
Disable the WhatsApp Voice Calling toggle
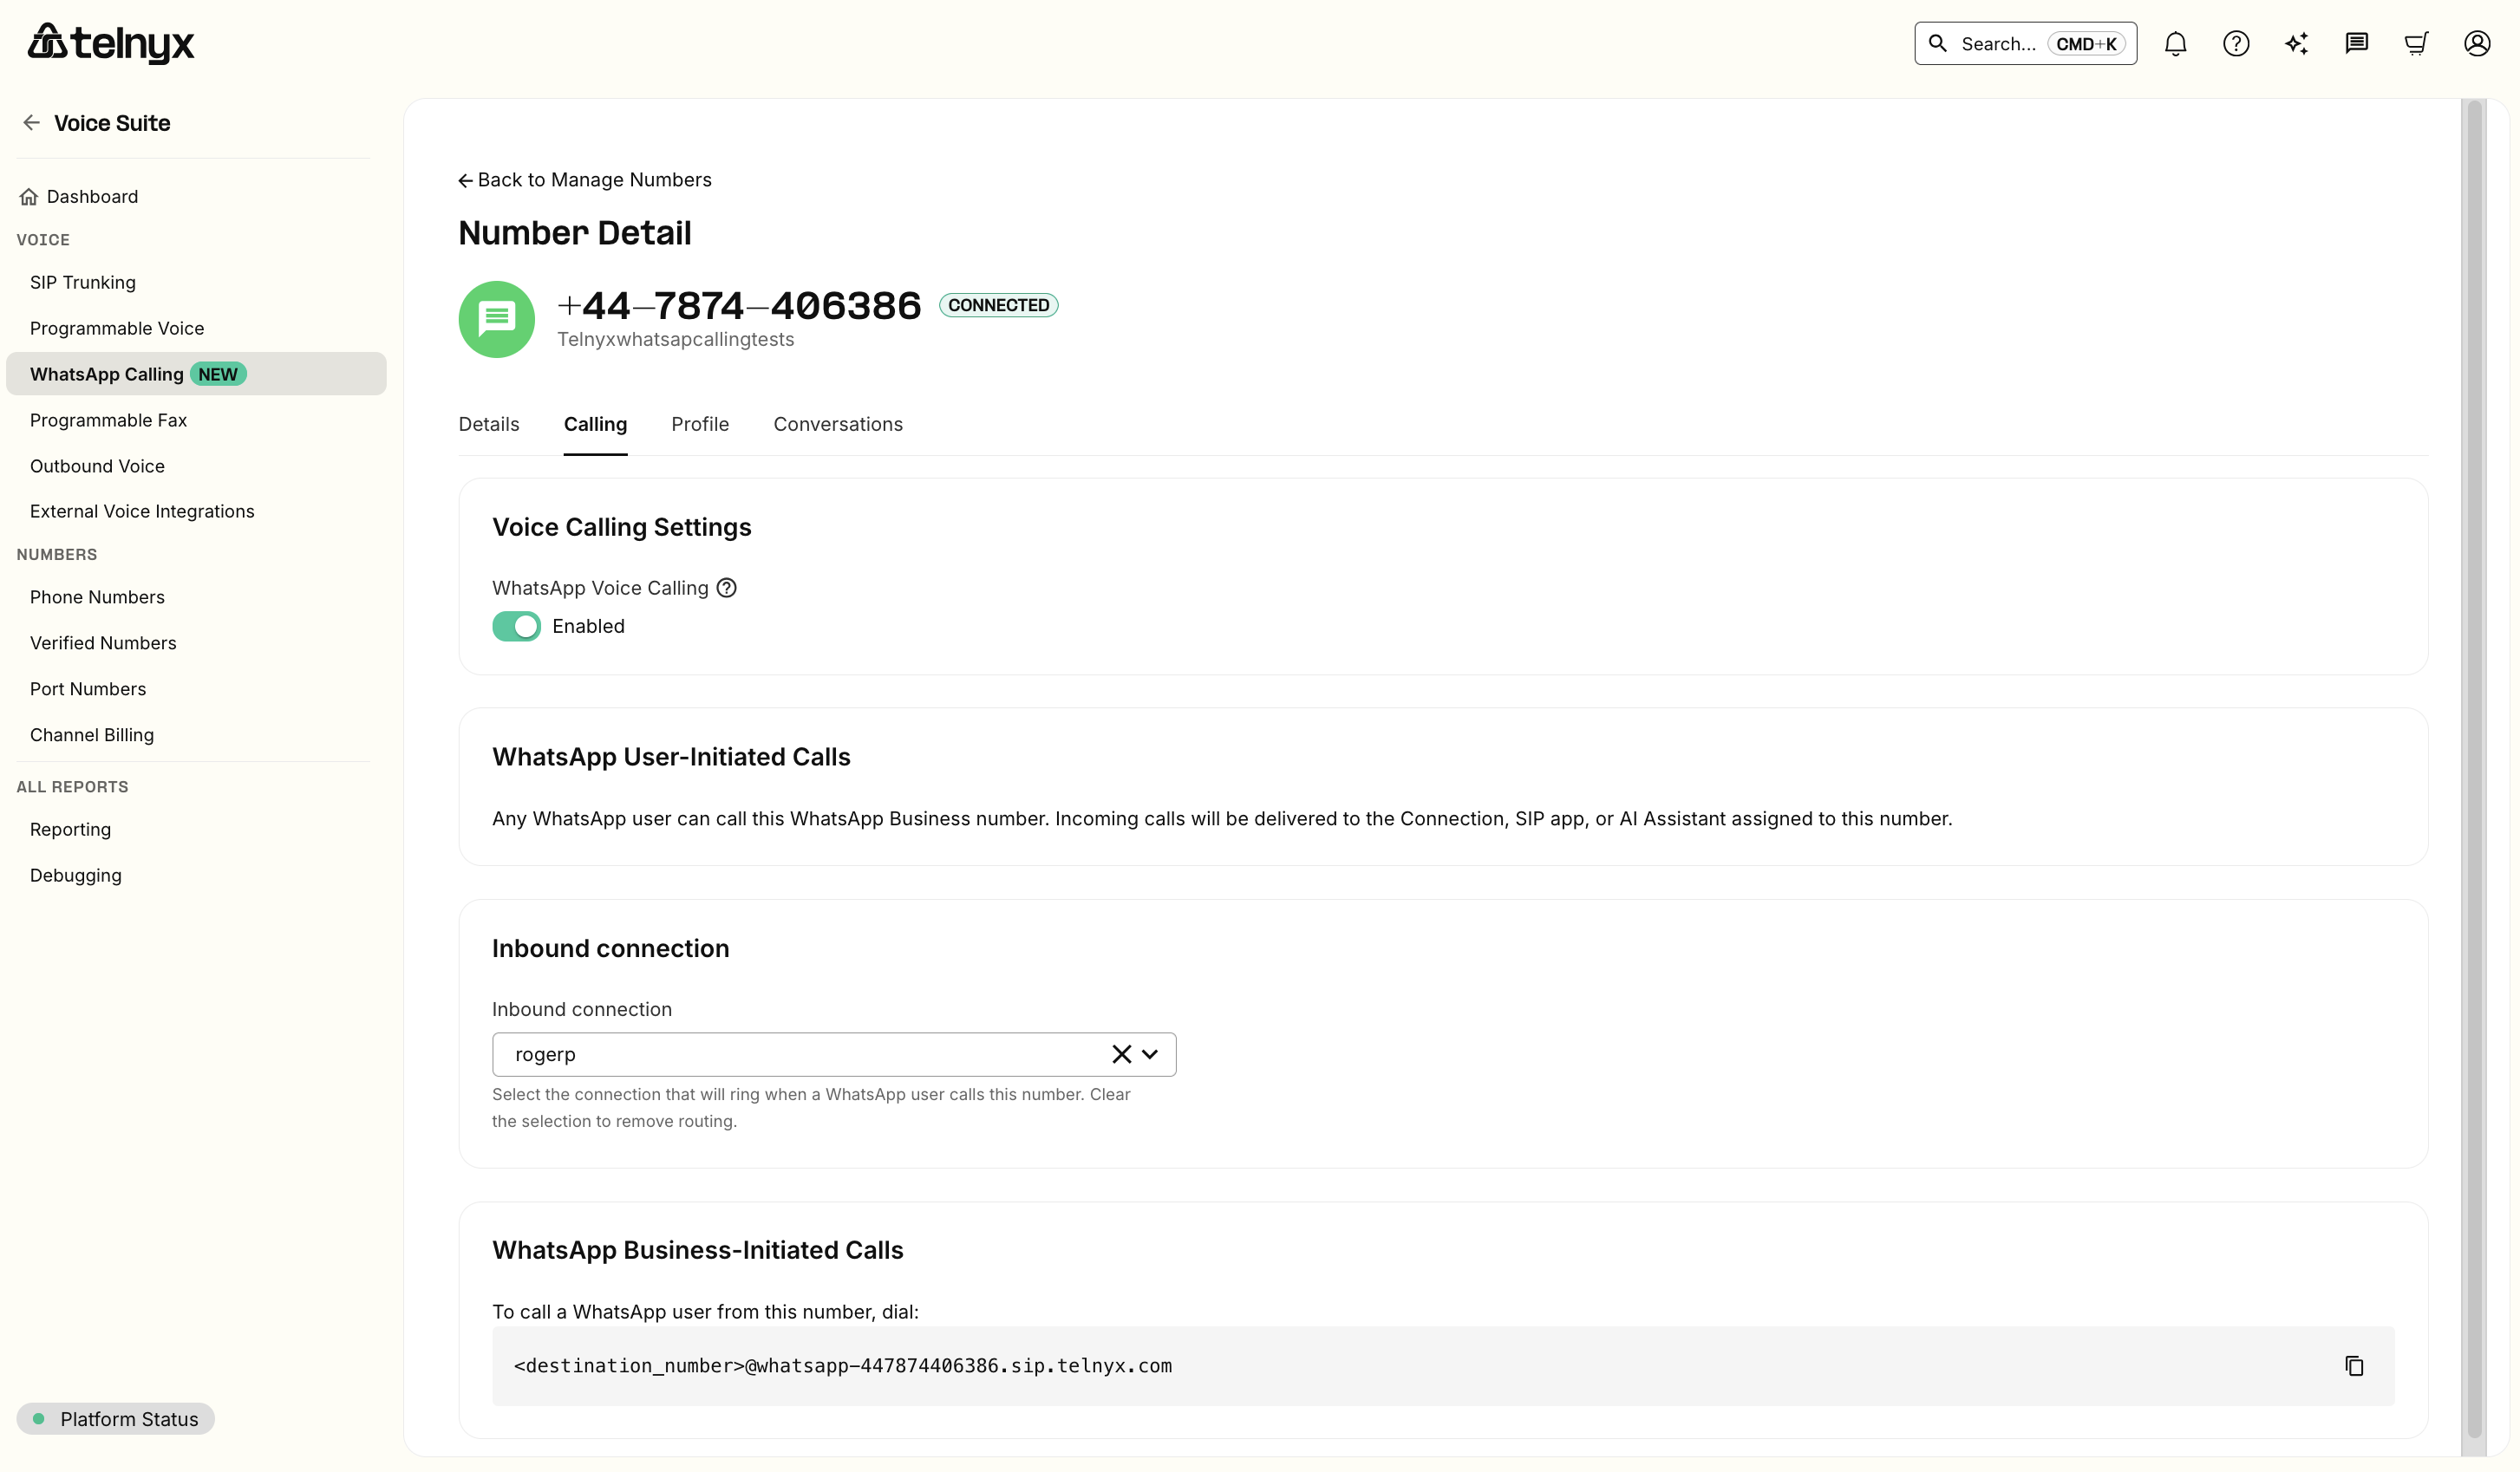[x=516, y=626]
